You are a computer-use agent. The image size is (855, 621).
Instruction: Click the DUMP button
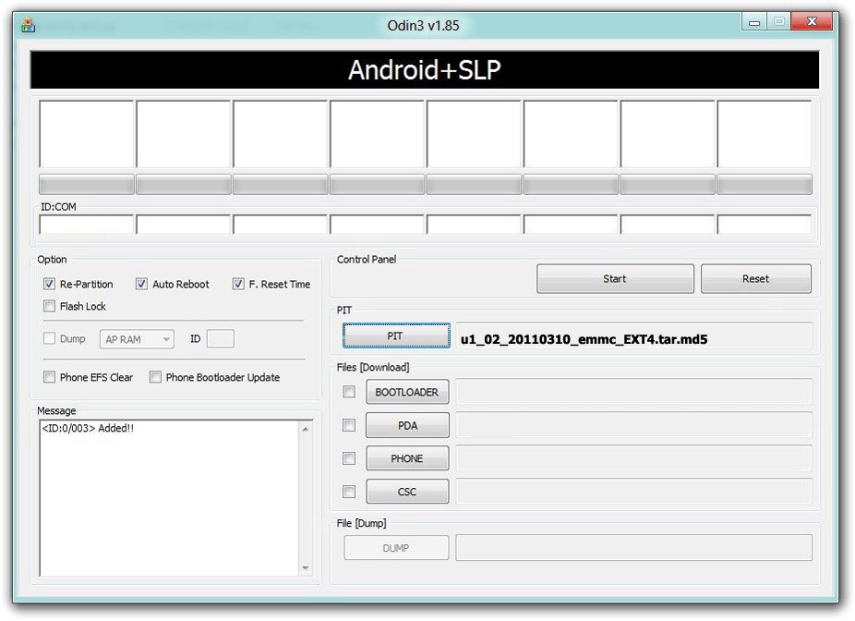[396, 548]
